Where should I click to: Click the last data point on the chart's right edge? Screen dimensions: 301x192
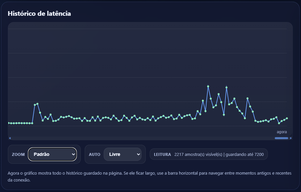(x=287, y=118)
